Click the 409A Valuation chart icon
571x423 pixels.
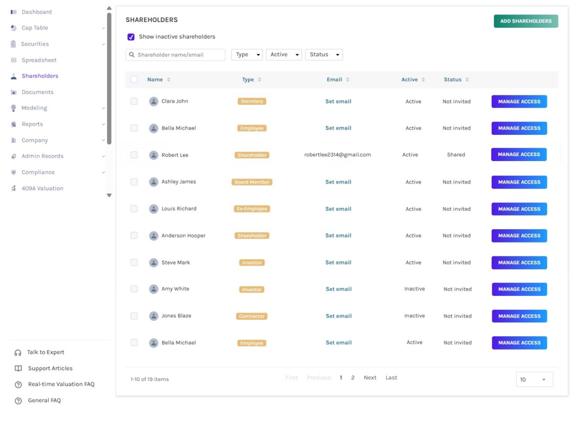tap(13, 188)
